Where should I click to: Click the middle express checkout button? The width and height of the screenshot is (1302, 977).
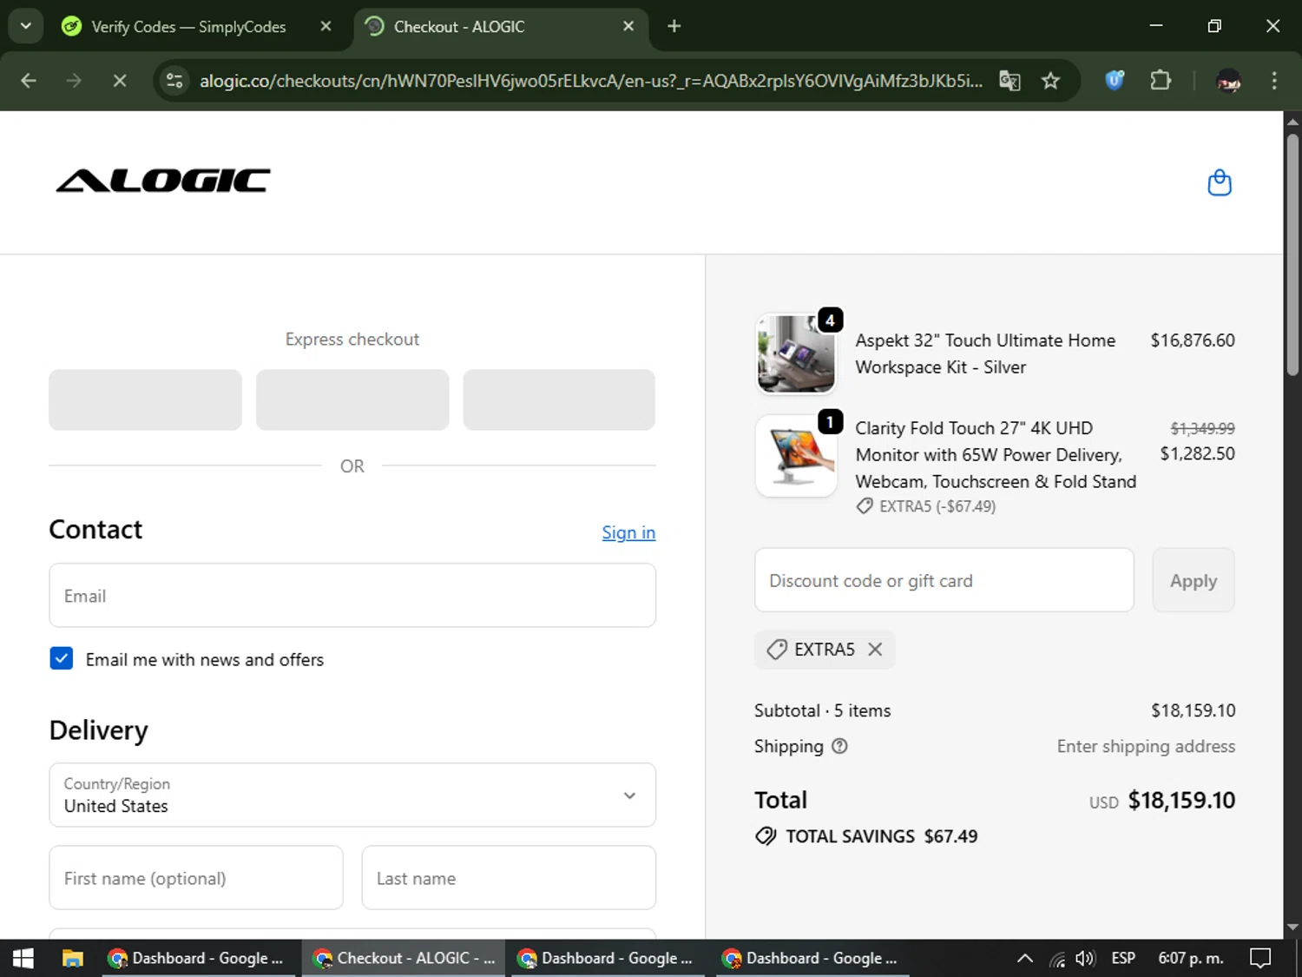[352, 399]
